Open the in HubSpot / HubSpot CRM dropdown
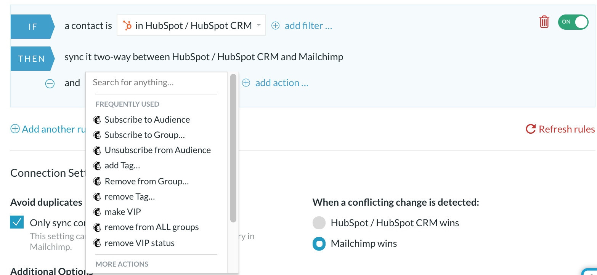 [191, 26]
